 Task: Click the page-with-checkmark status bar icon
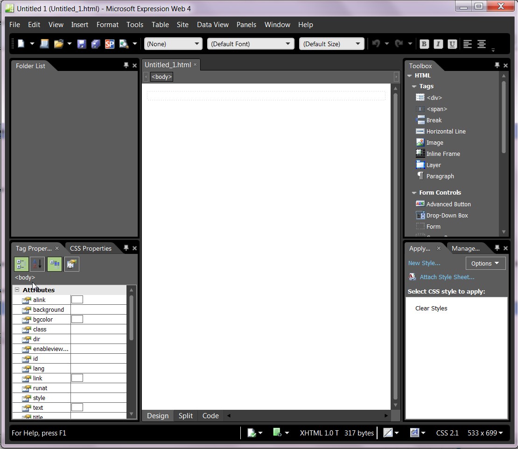pos(252,433)
